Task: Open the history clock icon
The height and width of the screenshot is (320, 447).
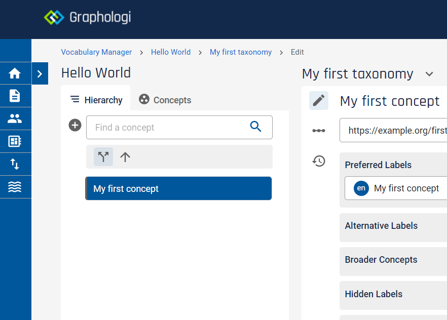Action: click(319, 162)
